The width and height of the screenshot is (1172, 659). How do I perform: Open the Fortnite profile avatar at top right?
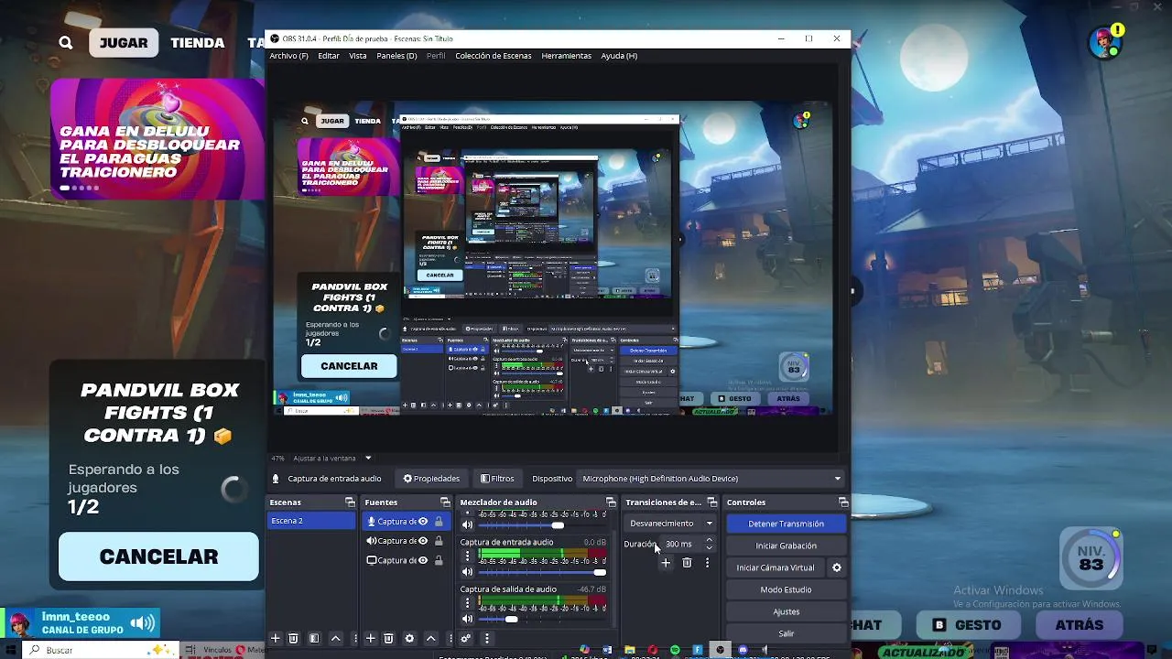coord(1104,42)
